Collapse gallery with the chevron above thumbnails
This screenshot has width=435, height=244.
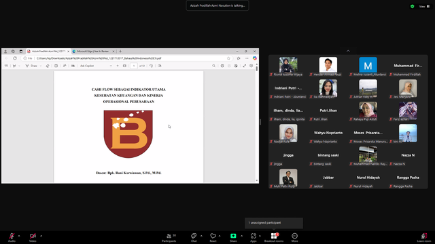(348, 51)
